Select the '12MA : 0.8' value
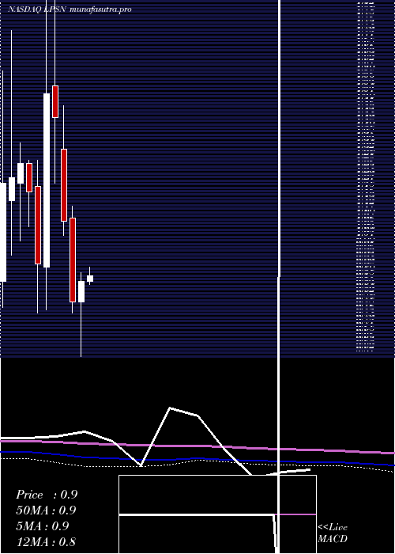This screenshot has width=395, height=554. point(46,542)
